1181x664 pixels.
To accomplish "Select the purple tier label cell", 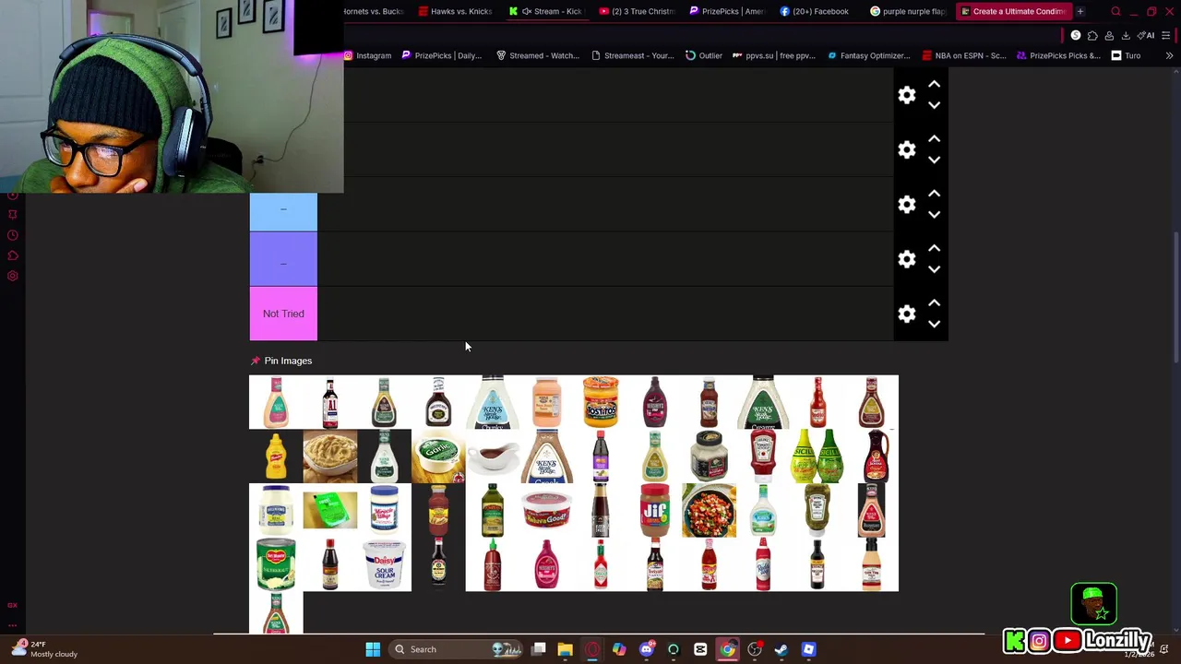I will point(283,259).
